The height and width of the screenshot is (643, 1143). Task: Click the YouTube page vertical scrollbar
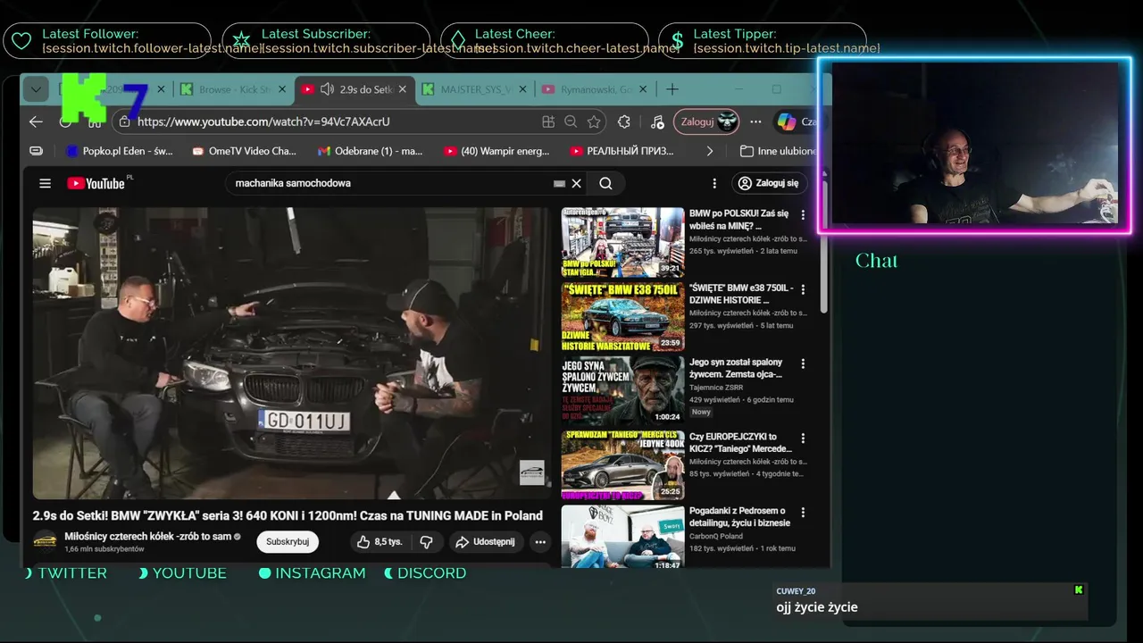point(824,246)
